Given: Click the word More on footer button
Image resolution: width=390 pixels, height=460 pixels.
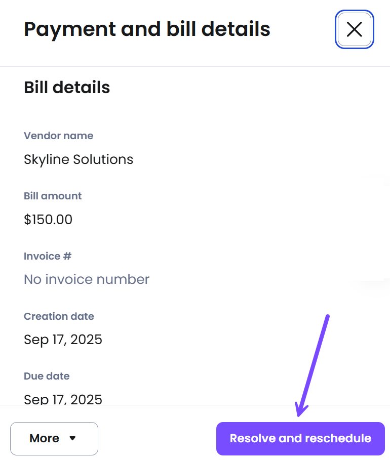Looking at the screenshot, I should coord(45,438).
